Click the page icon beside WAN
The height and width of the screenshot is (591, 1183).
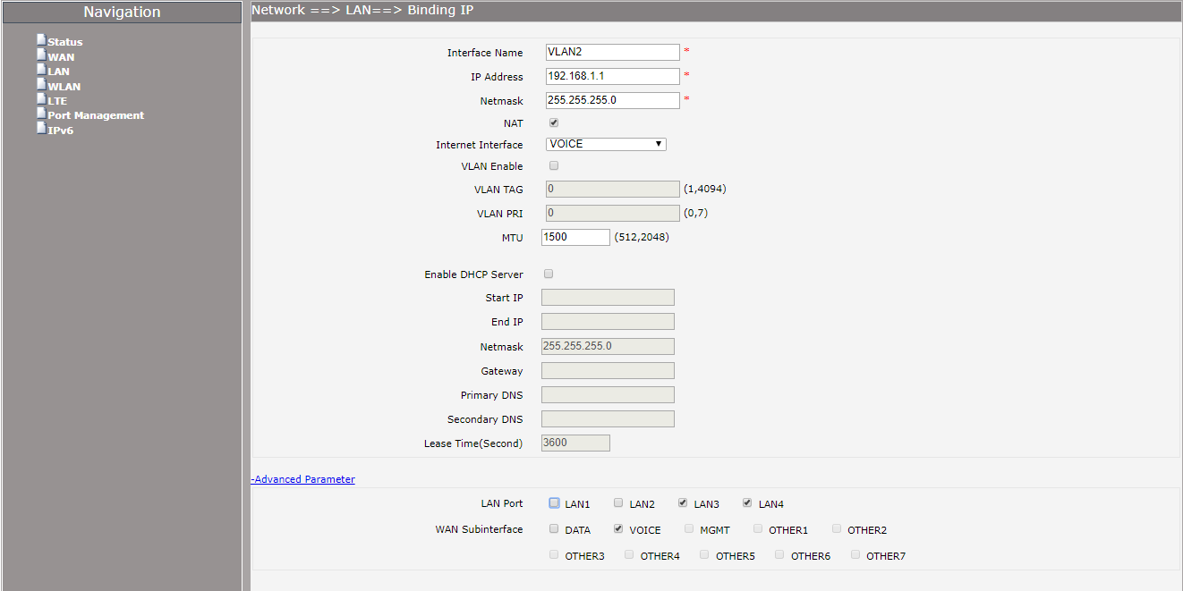pos(41,55)
